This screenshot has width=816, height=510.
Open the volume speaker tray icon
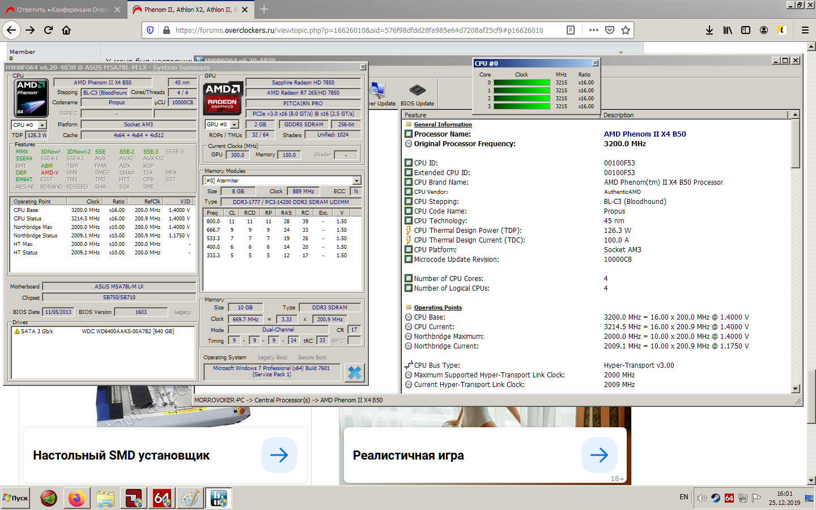point(702,498)
